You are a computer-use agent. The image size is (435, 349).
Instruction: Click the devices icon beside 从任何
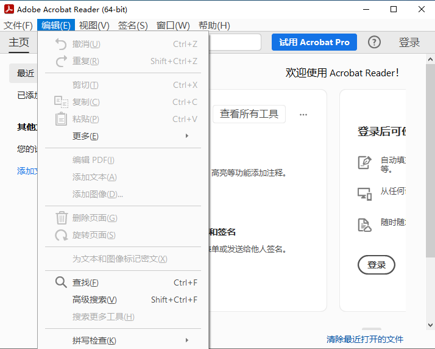[364, 194]
